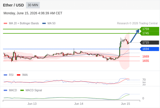Click the RSI 70 level label
The width and height of the screenshot is (160, 108).
coord(144,80)
